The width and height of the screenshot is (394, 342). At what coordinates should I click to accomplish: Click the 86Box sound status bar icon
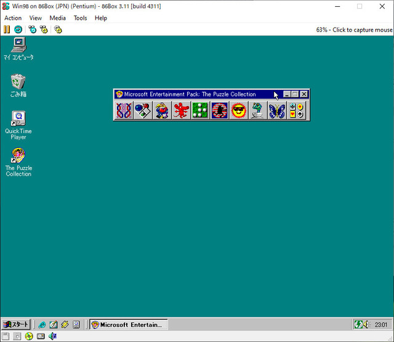click(x=52, y=336)
